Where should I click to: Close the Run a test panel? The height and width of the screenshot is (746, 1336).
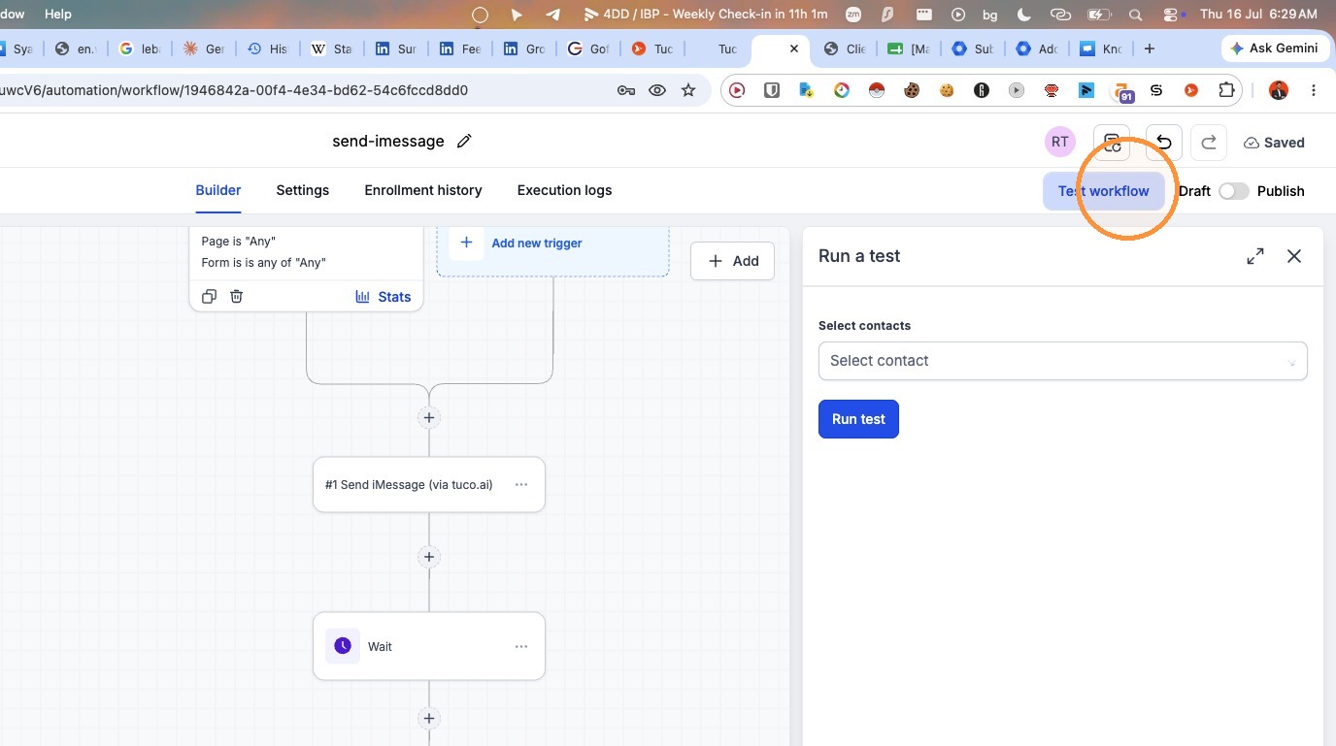(x=1294, y=256)
